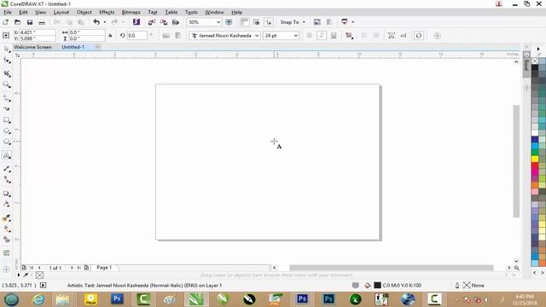Open the Jameel Noori Kasheeda font list

pos(257,36)
